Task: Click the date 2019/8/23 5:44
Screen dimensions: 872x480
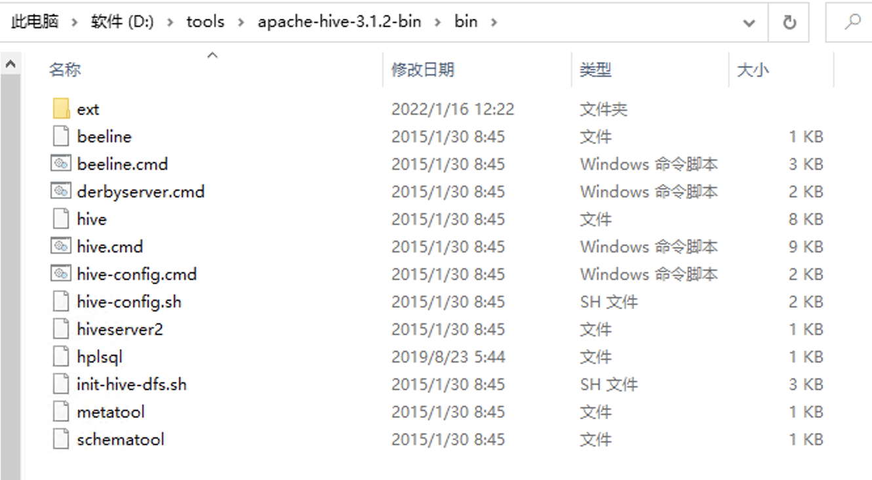Action: tap(448, 357)
